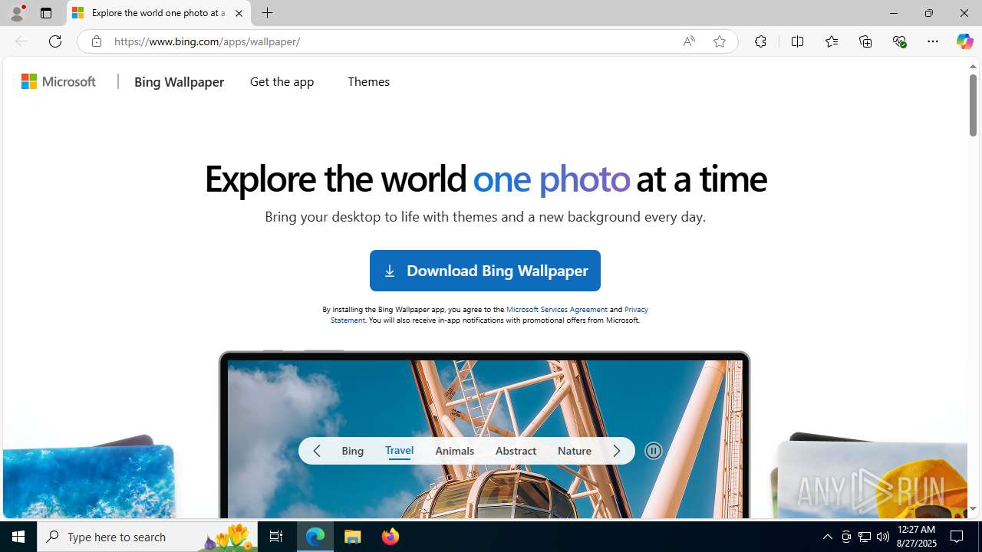This screenshot has height=552, width=982.
Task: Open the Collections panel
Action: [x=865, y=41]
